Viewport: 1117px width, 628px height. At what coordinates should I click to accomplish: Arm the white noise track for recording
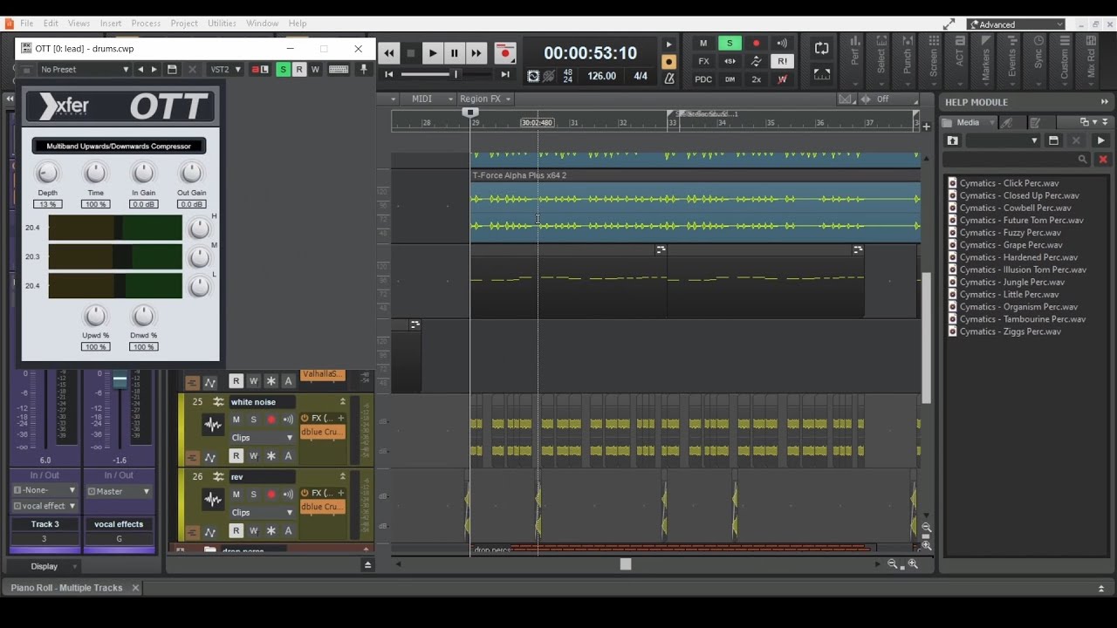[271, 420]
